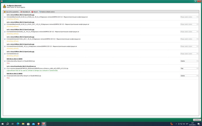Click file icon of Orders\2017 archive row

click(x=5, y=39)
